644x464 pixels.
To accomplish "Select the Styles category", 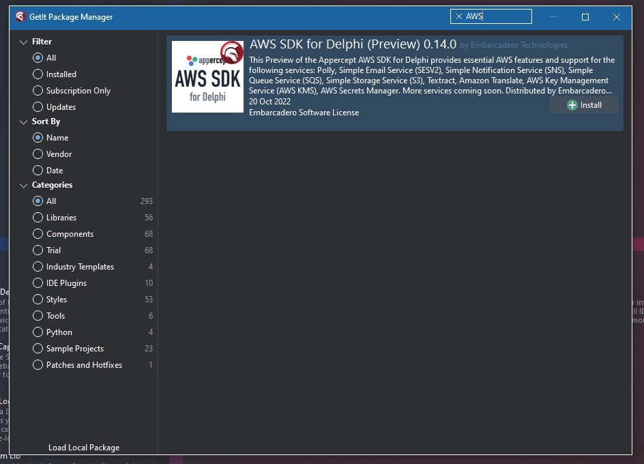I will tap(50, 300).
